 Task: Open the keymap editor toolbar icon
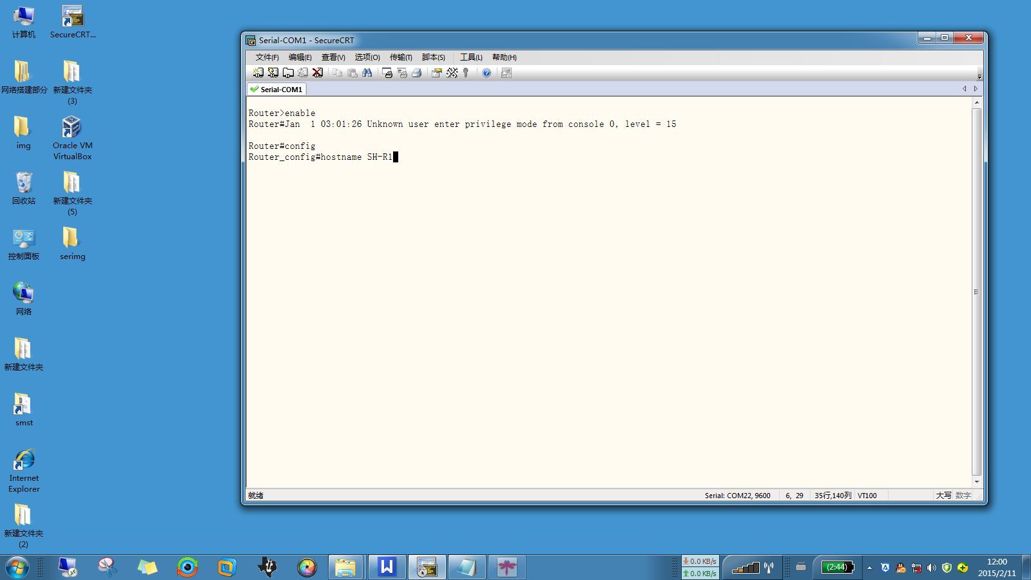[x=452, y=73]
